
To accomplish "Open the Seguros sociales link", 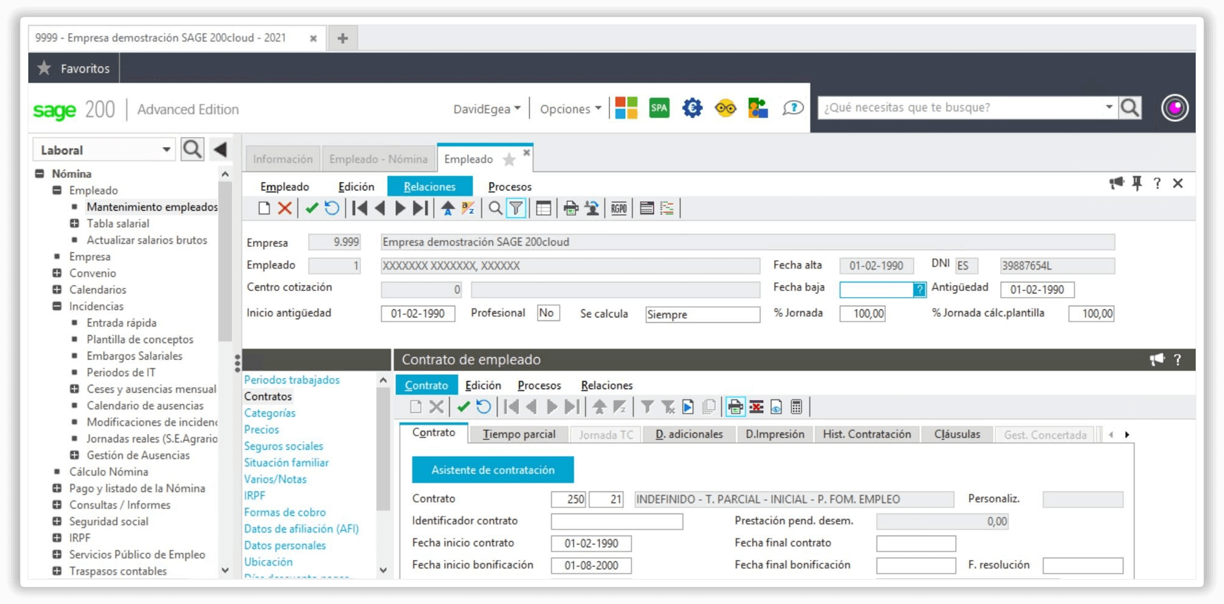I will click(x=283, y=446).
